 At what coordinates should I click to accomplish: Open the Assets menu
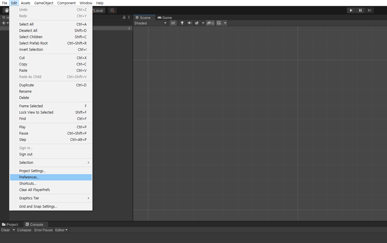[25, 3]
